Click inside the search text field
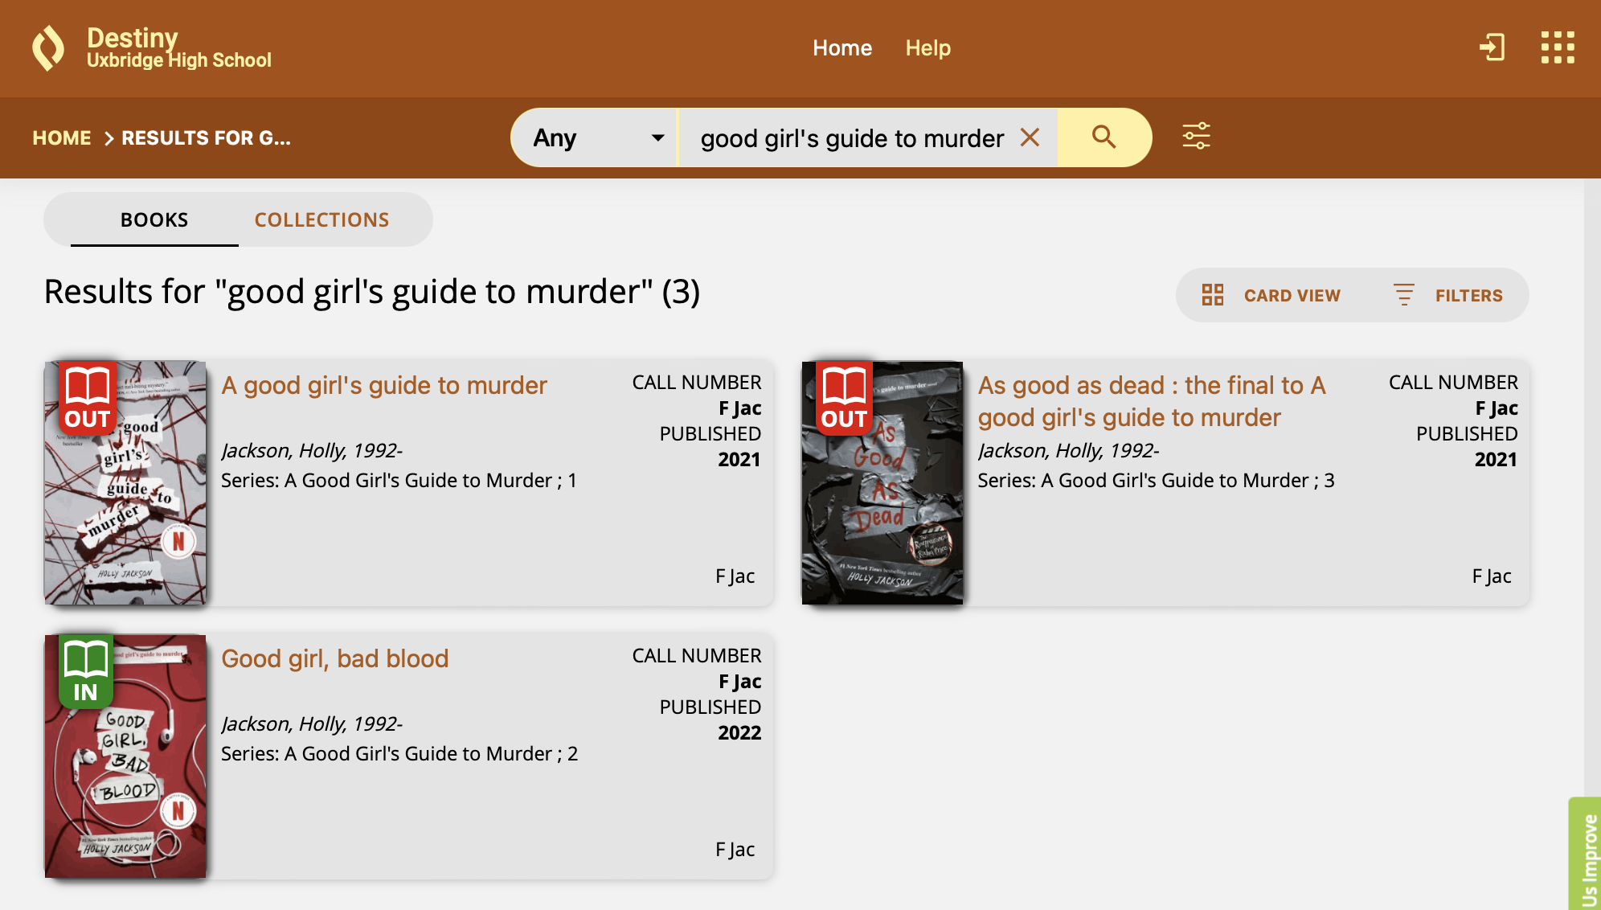Screen dimensions: 1601x910 click(x=852, y=138)
